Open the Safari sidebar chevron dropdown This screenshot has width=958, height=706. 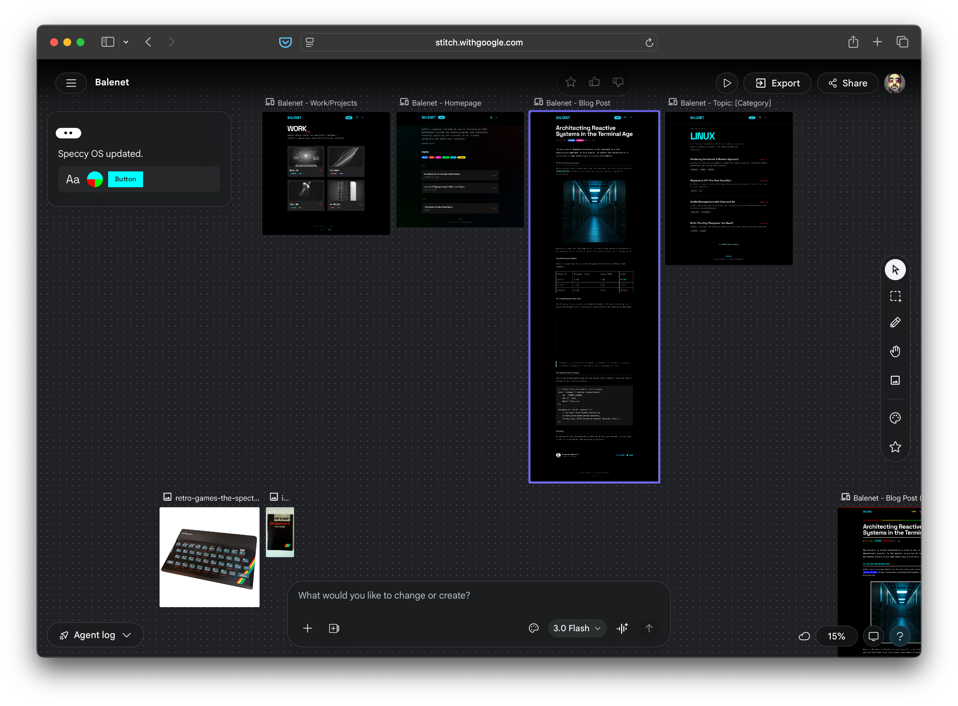[x=126, y=42]
